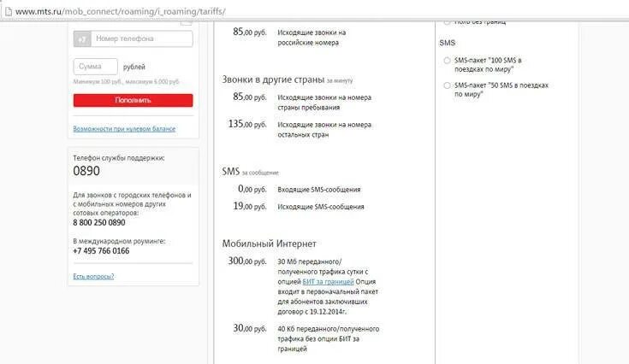Click the "Звонки в другие страны" heading
Viewport: 629px width, 364px height.
click(x=273, y=79)
